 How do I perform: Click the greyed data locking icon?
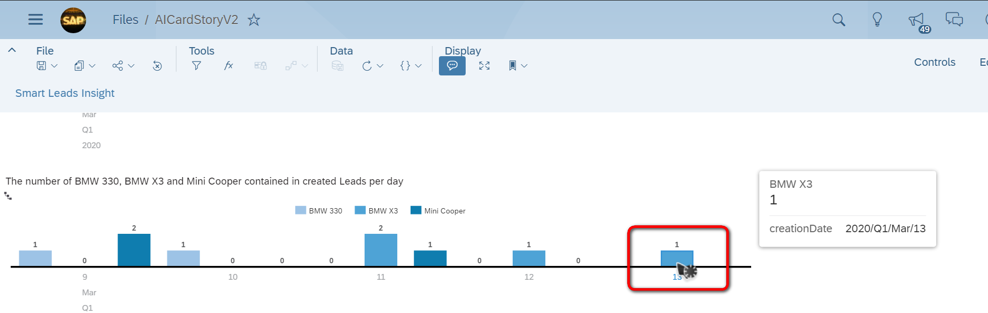260,66
